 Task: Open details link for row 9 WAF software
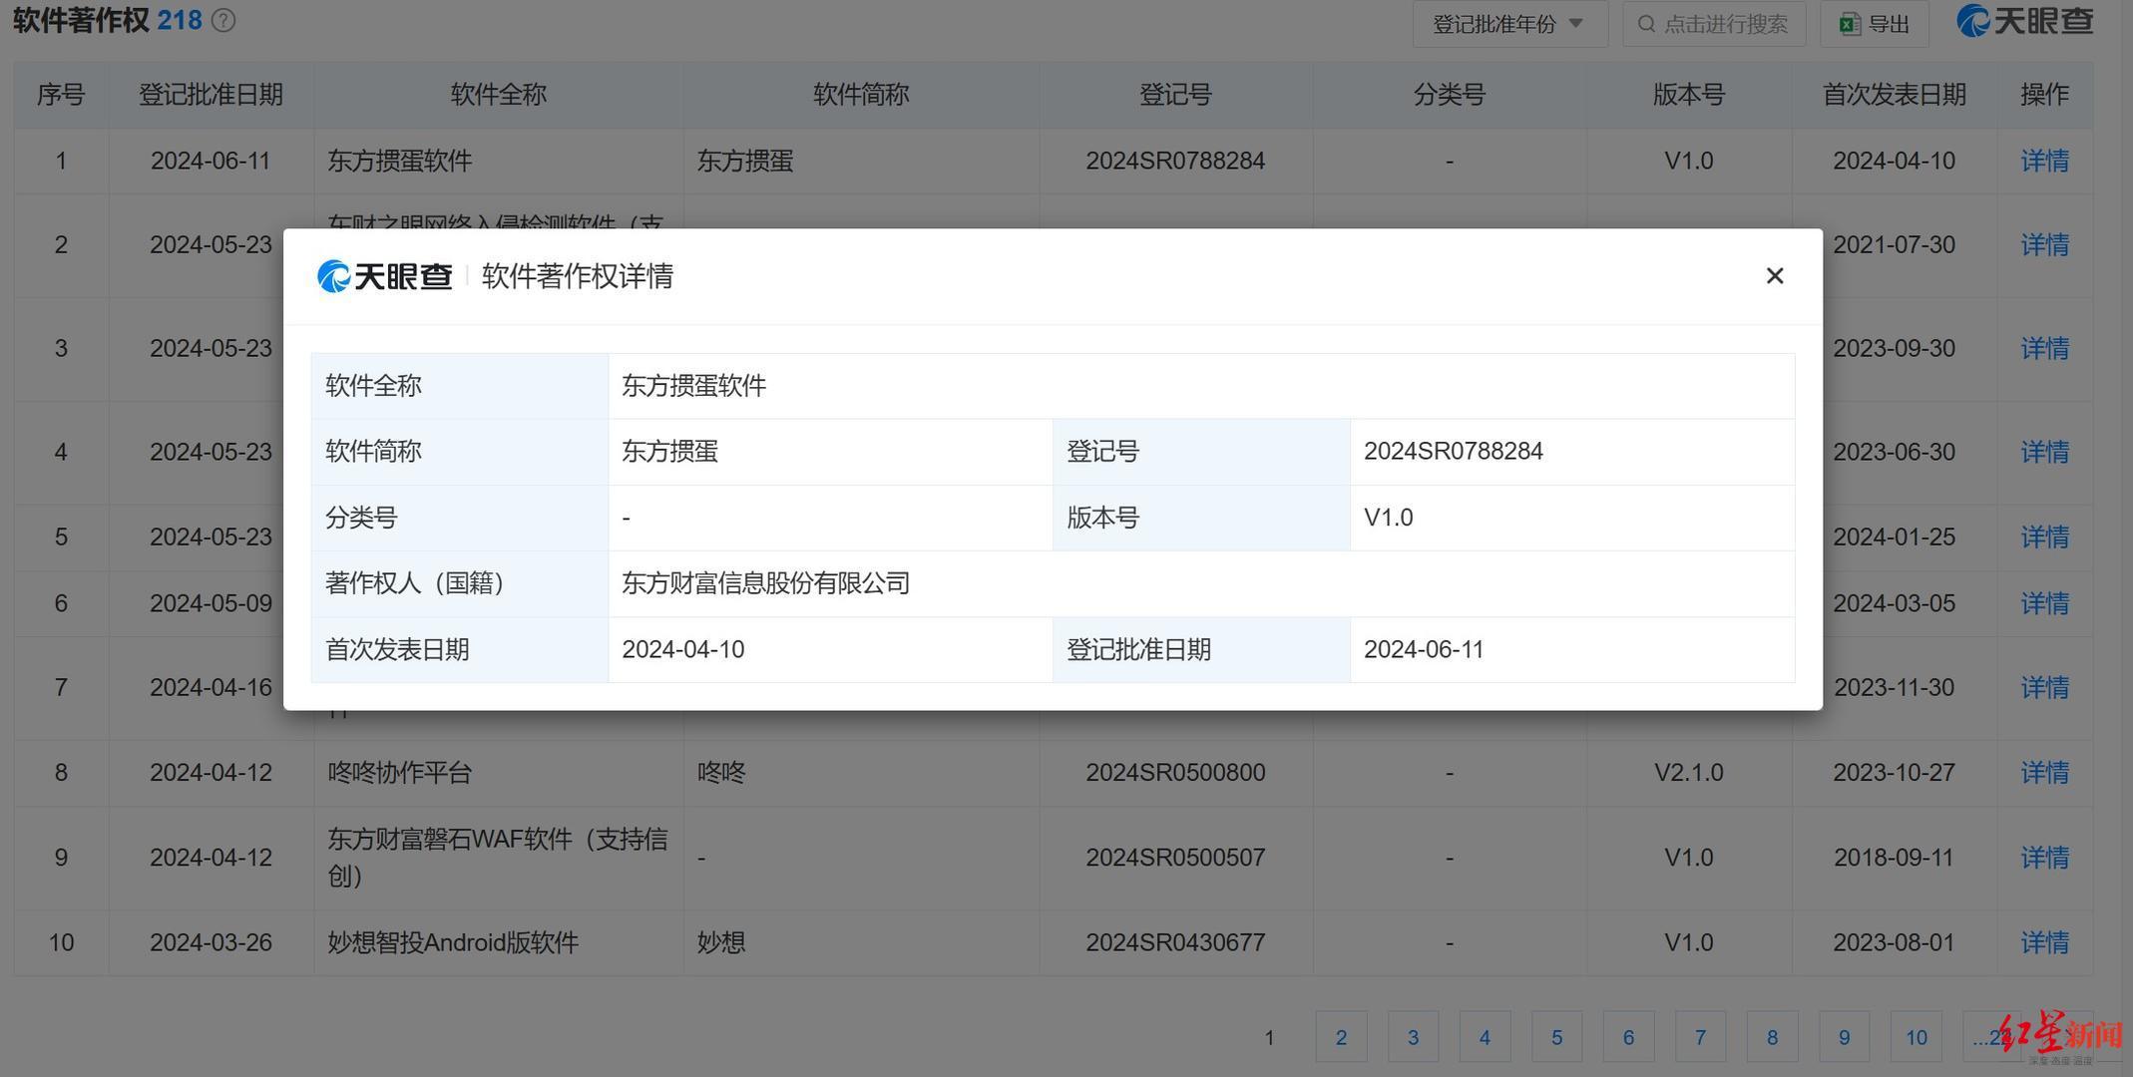2043,858
